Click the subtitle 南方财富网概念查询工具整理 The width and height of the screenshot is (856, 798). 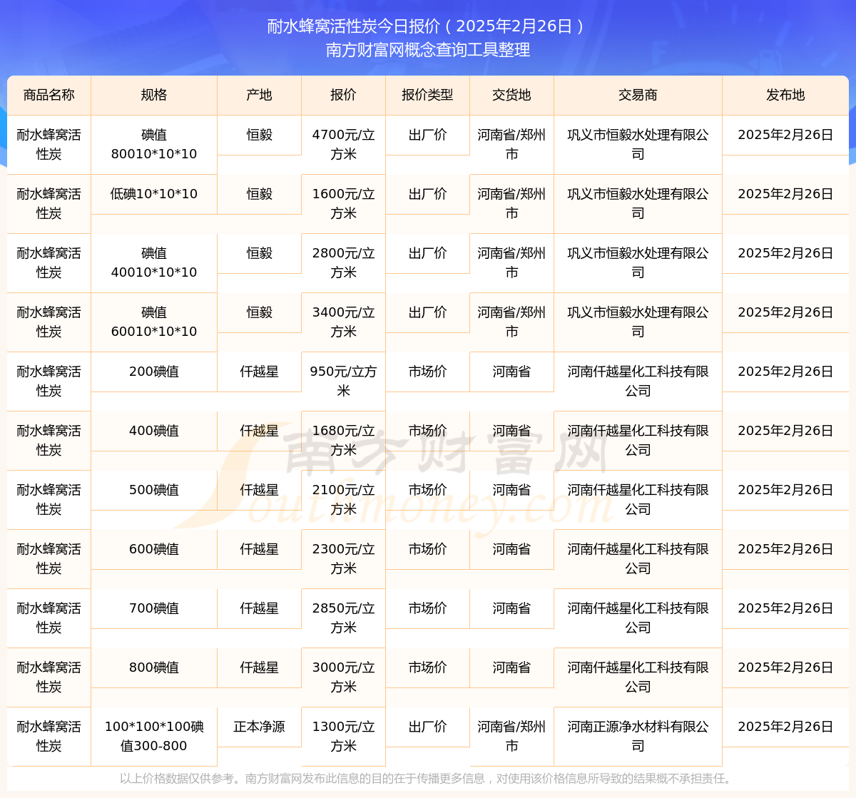point(427,50)
